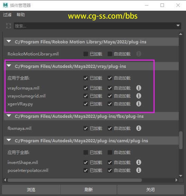Click the xgenVRay.py info icon
The height and width of the screenshot is (196, 186).
pos(138,104)
